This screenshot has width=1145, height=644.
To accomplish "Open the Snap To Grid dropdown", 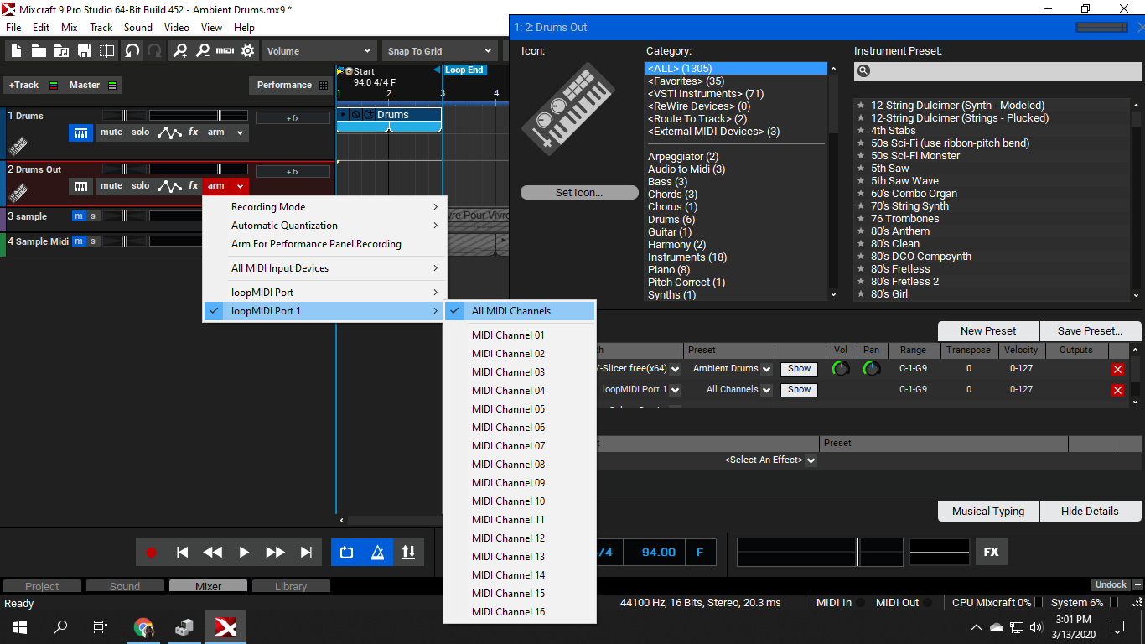I will coord(440,51).
